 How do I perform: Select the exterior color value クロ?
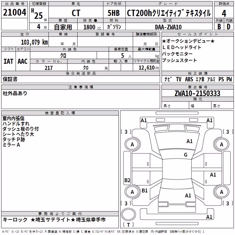click(63, 56)
